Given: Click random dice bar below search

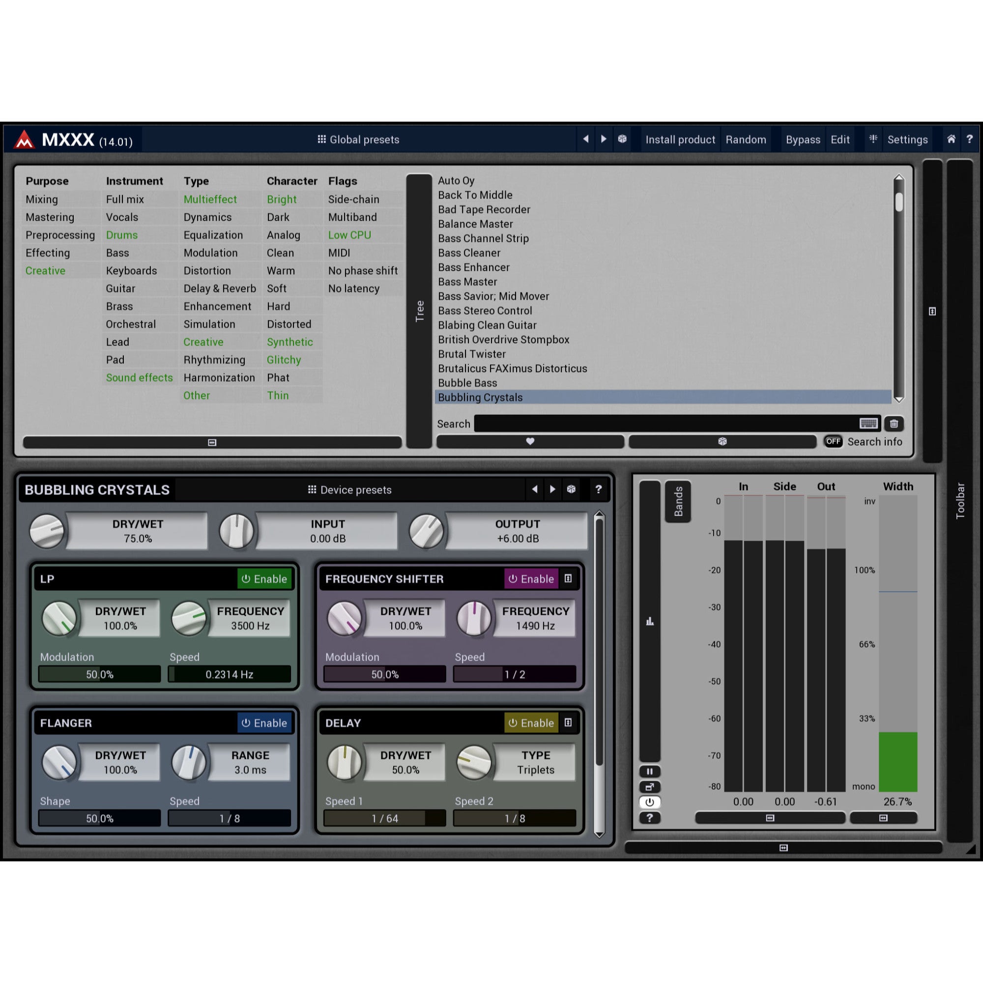Looking at the screenshot, I should pos(723,442).
